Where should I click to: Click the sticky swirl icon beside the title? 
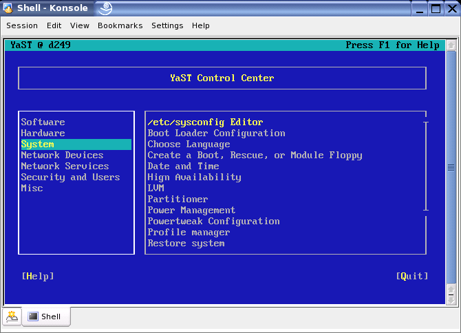click(x=105, y=8)
